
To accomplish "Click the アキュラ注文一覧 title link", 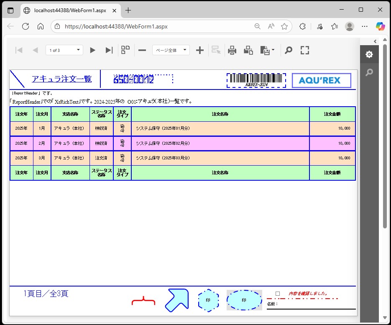I will 61,79.
